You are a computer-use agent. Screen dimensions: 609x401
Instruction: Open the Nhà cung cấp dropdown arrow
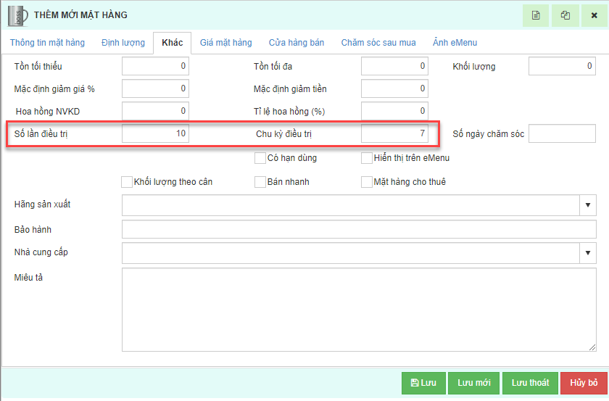click(x=587, y=252)
